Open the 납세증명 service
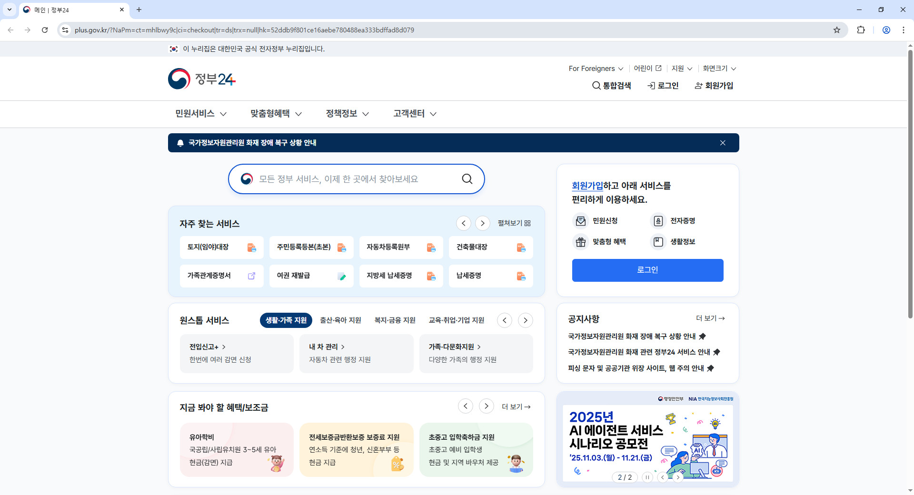 491,276
